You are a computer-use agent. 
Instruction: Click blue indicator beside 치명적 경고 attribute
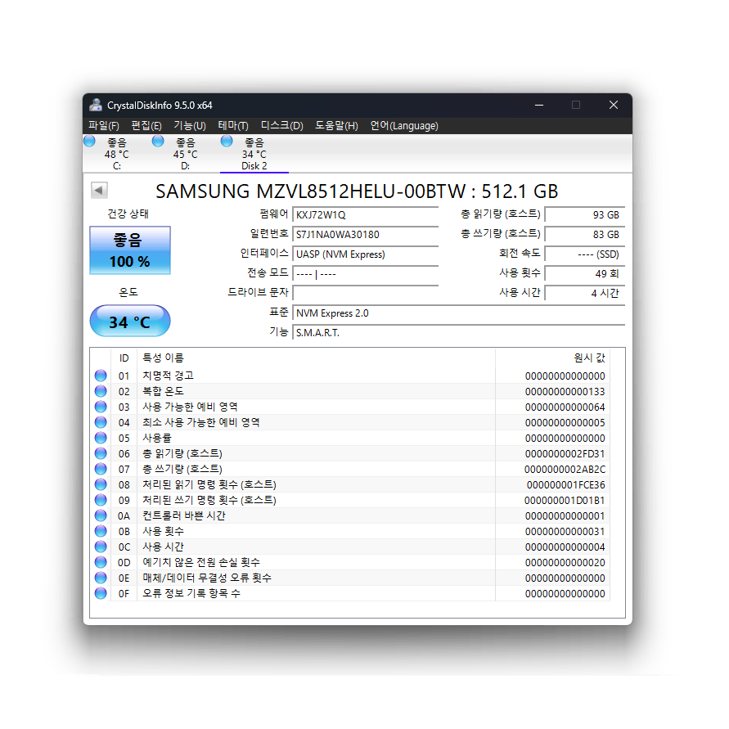(x=100, y=375)
